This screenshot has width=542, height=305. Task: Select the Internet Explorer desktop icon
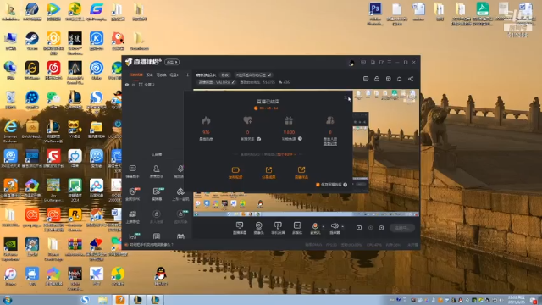(x=10, y=132)
